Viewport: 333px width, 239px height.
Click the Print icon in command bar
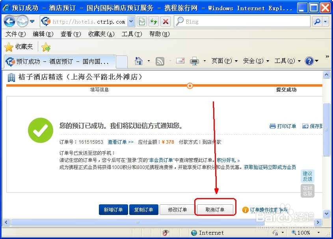tap(194, 61)
